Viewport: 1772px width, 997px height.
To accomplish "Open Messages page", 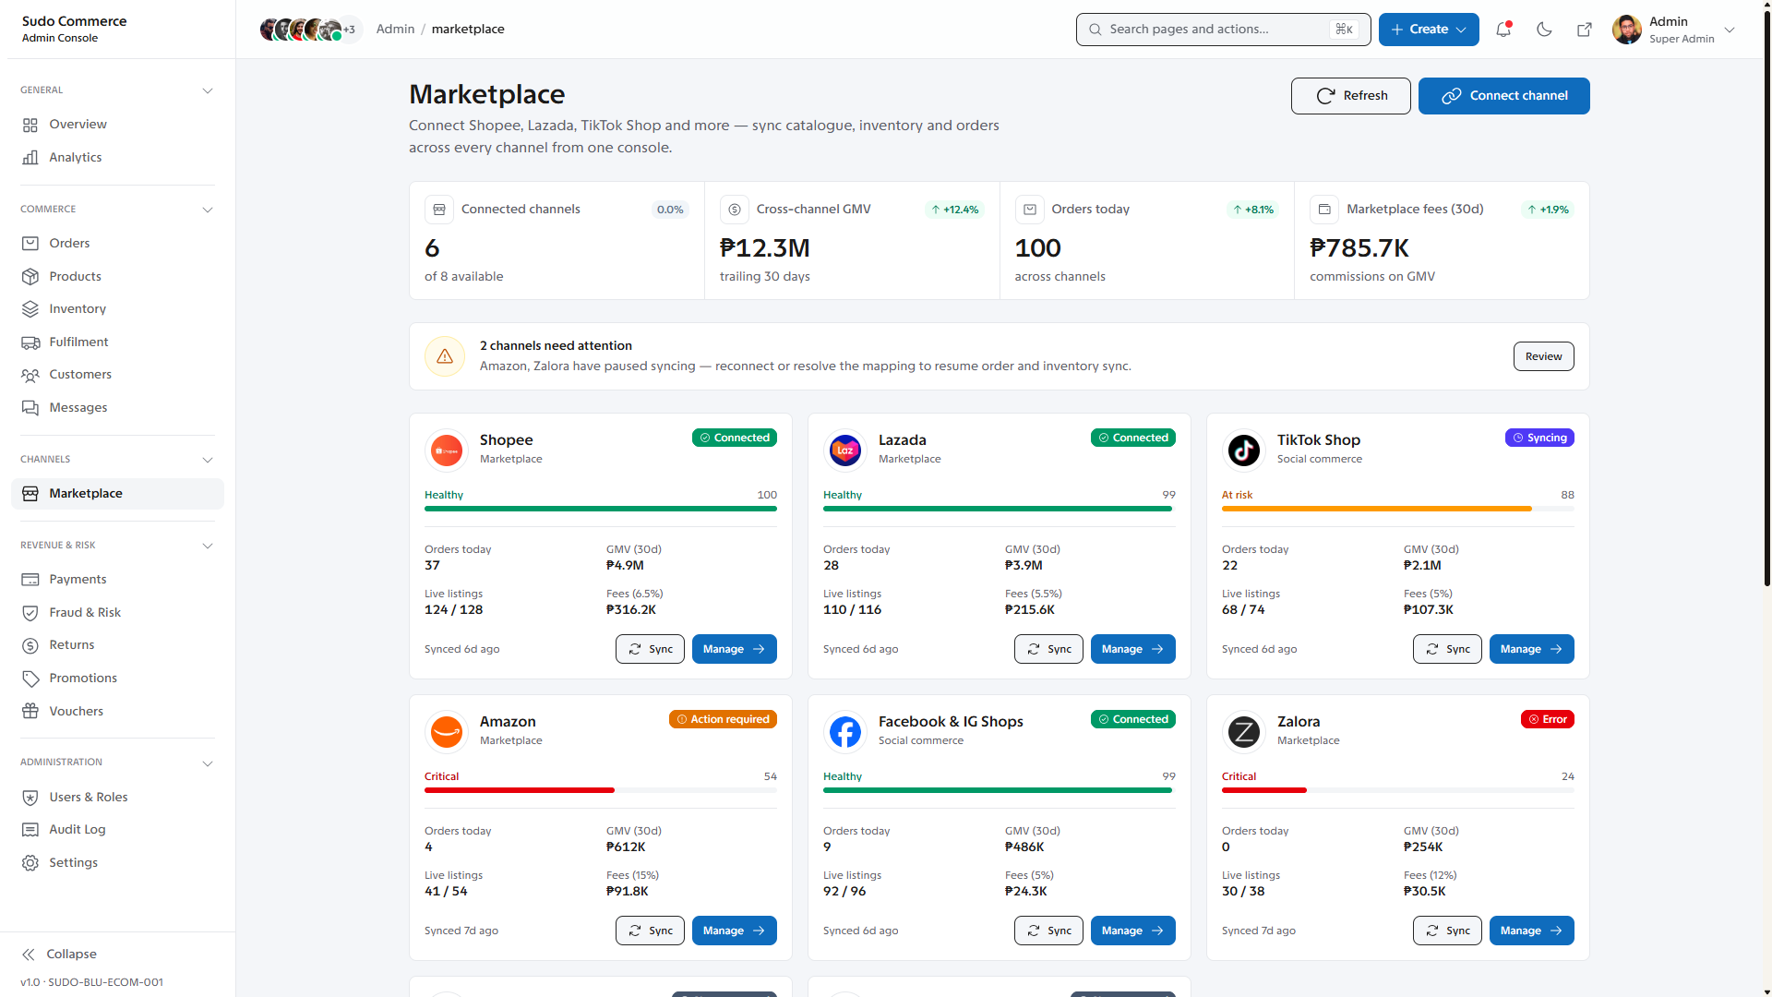I will [x=117, y=407].
